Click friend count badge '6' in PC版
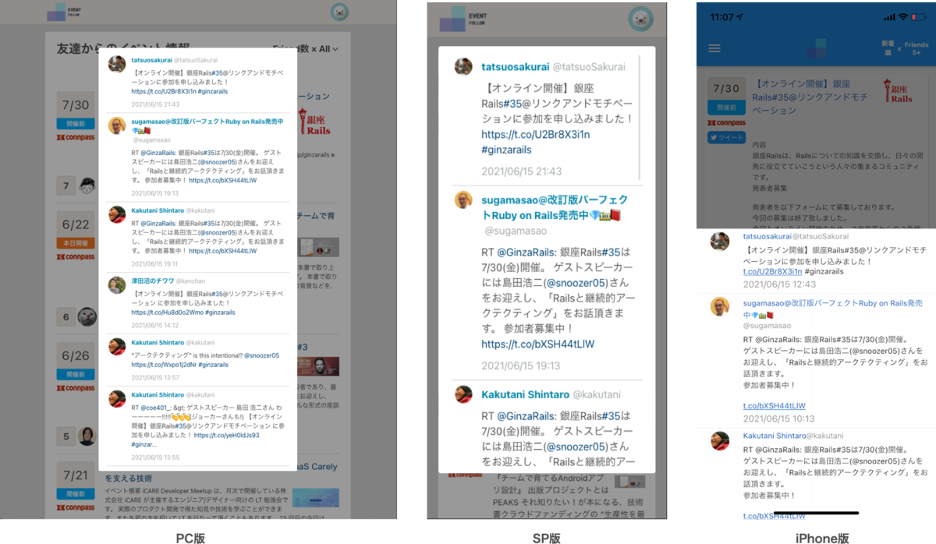Screen dimensions: 936x544 (66, 316)
